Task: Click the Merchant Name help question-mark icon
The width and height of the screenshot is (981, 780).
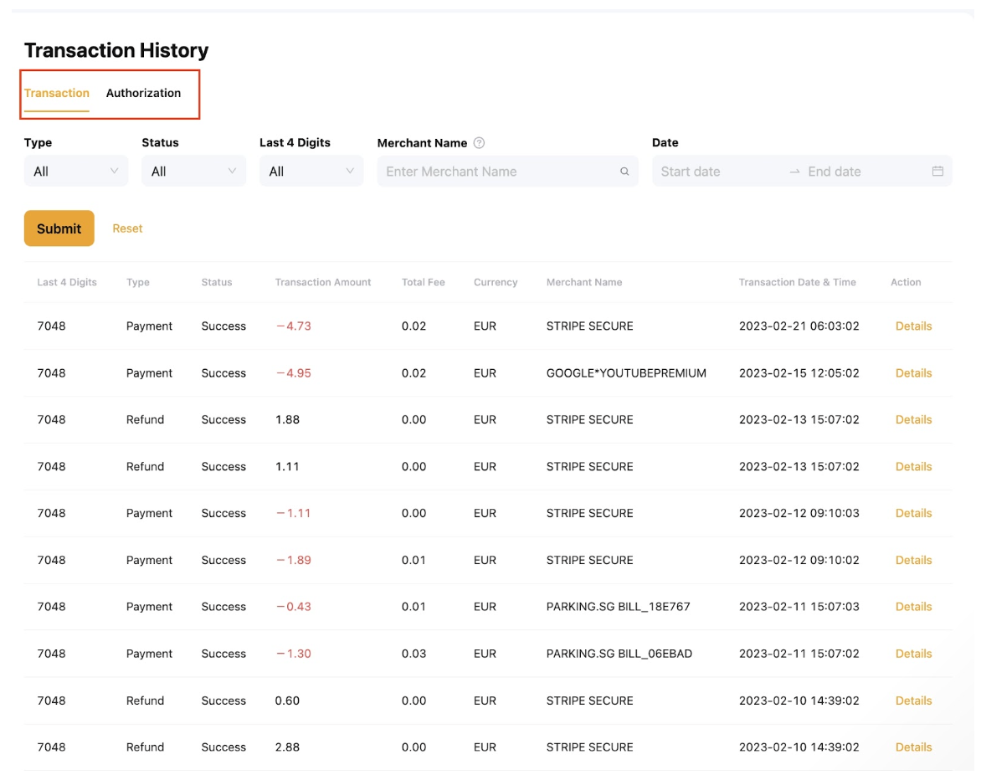Action: pyautogui.click(x=479, y=143)
